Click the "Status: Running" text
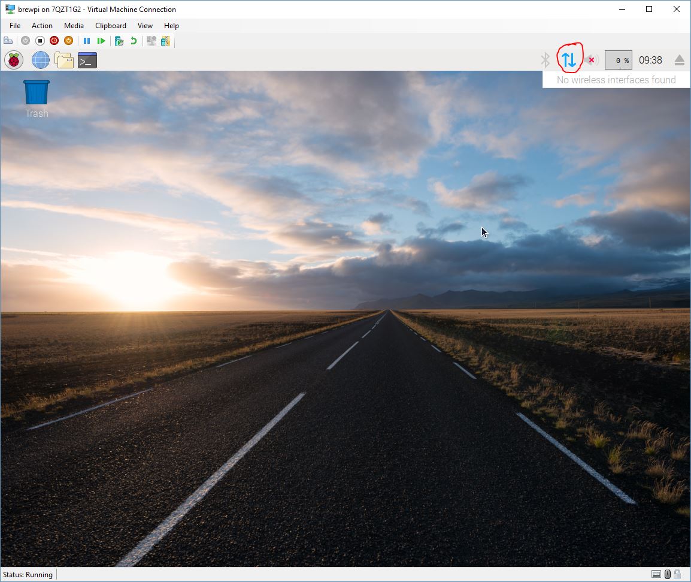The height and width of the screenshot is (582, 691). pyautogui.click(x=28, y=574)
